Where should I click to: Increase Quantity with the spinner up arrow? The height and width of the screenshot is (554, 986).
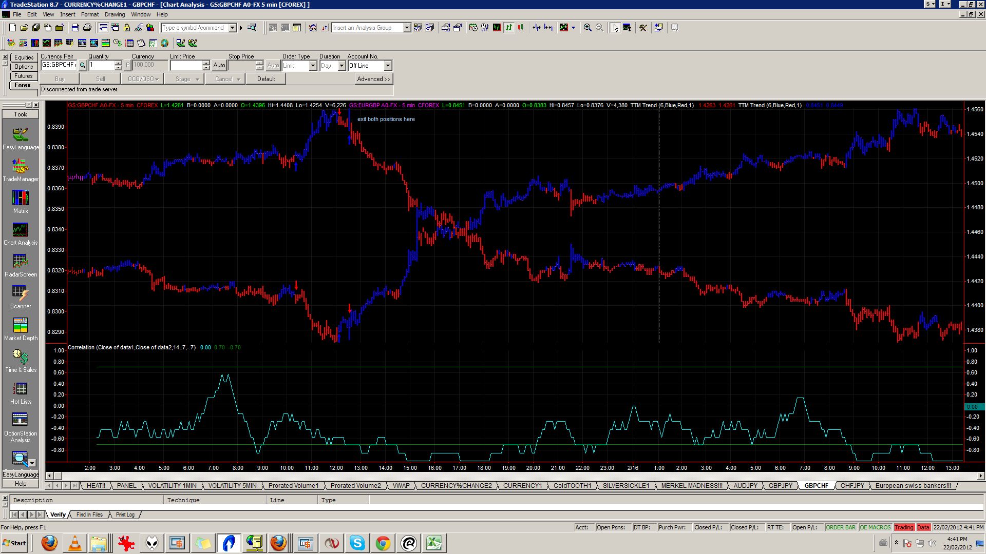click(x=118, y=63)
